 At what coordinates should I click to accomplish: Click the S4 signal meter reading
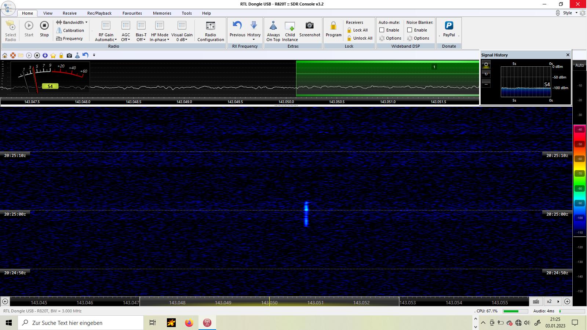click(x=50, y=87)
